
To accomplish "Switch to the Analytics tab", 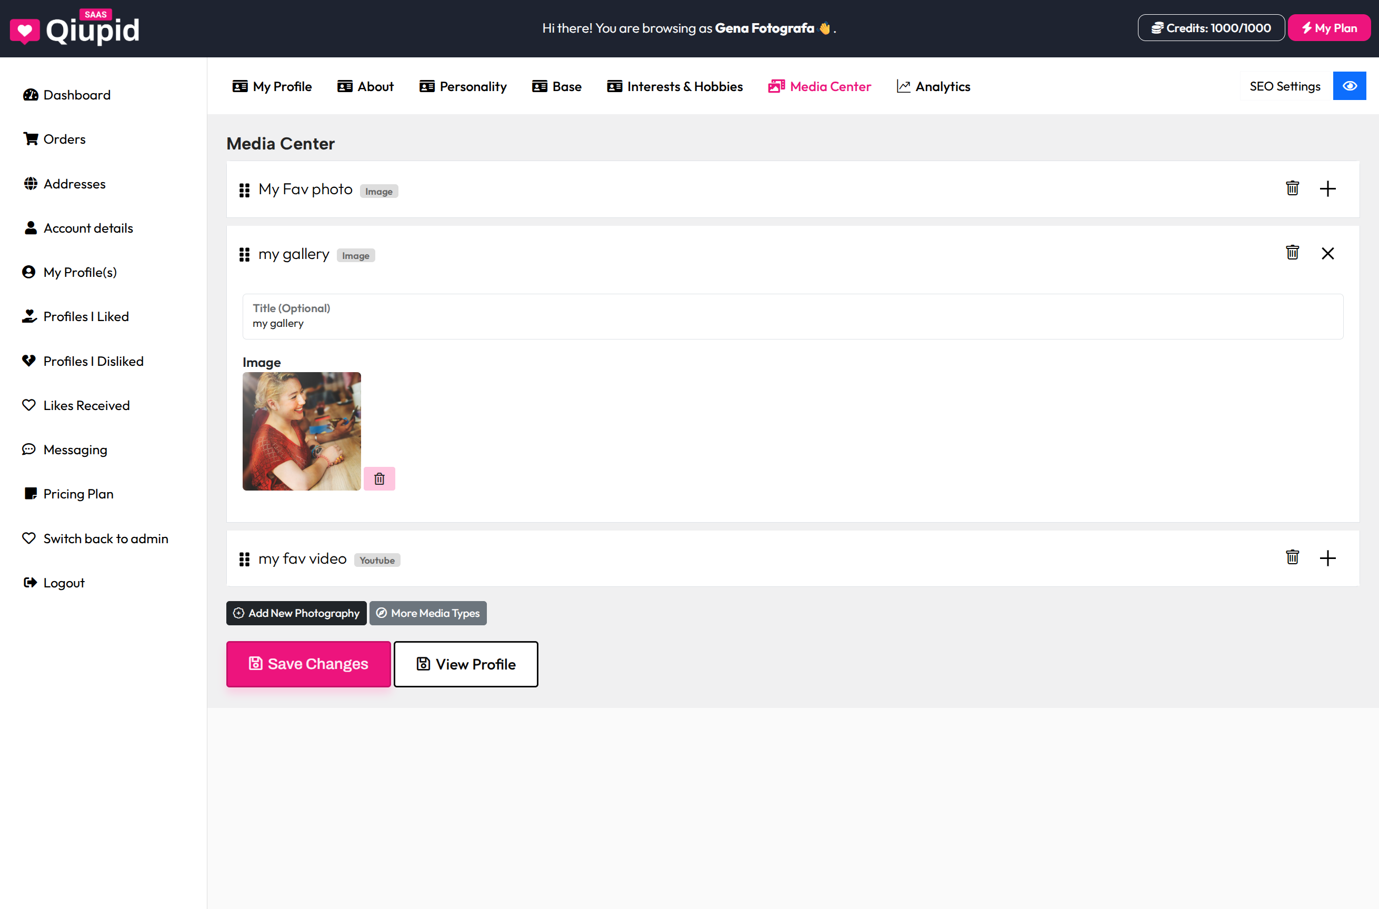I will coord(933,86).
